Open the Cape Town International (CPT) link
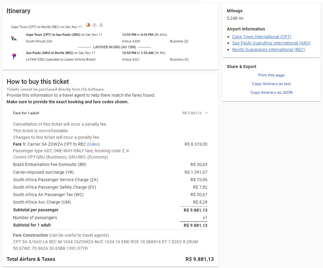Screen dimensions: 323x268 pyautogui.click(x=262, y=37)
